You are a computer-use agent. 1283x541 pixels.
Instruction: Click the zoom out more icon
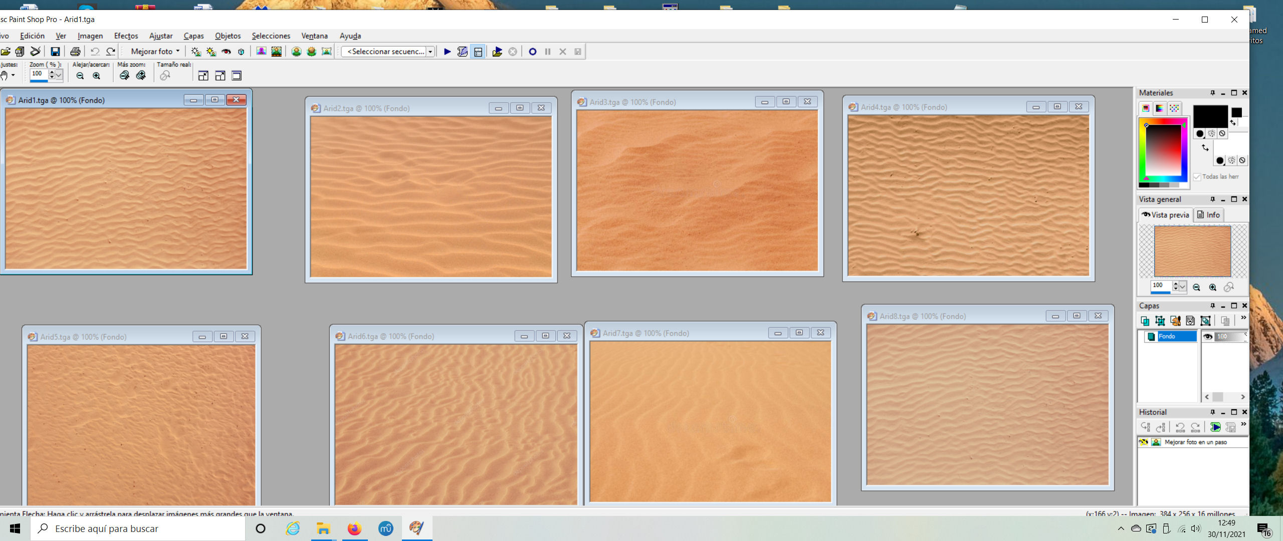tap(124, 76)
